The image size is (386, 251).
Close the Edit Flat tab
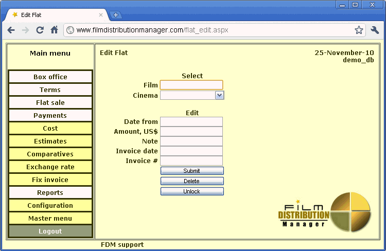pyautogui.click(x=101, y=15)
